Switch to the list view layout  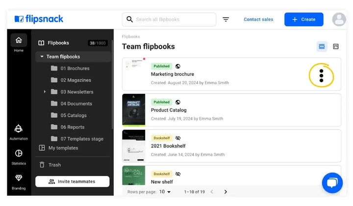322,46
